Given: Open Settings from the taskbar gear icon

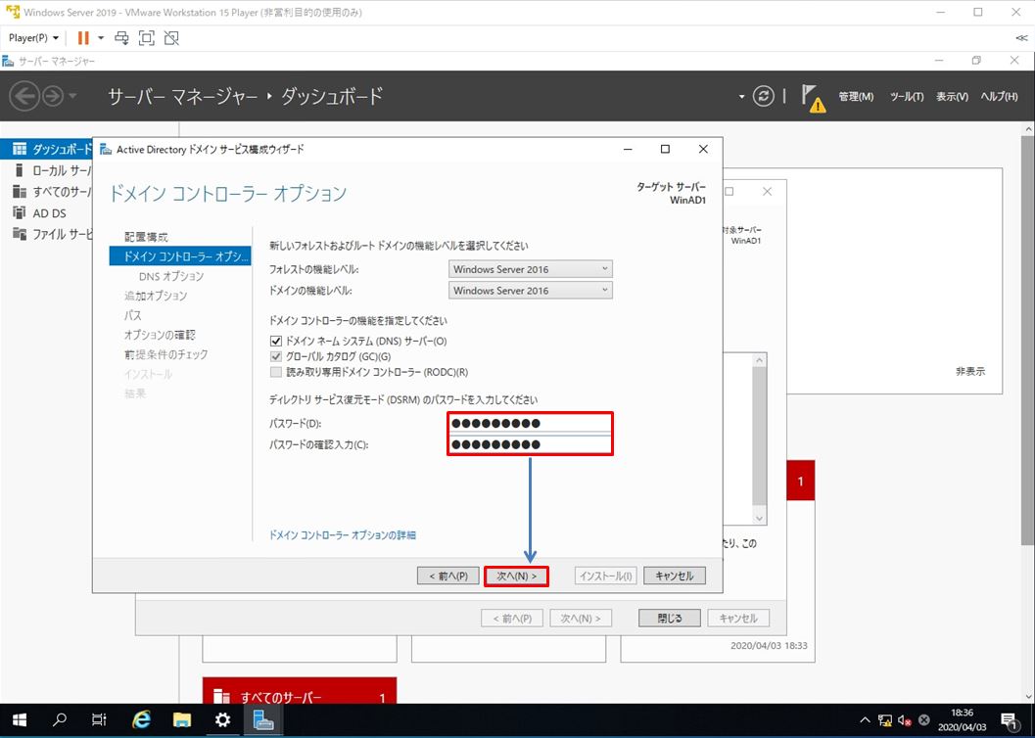Looking at the screenshot, I should tap(222, 720).
